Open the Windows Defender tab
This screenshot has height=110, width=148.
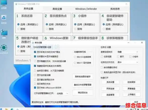pyautogui.click(x=86, y=9)
